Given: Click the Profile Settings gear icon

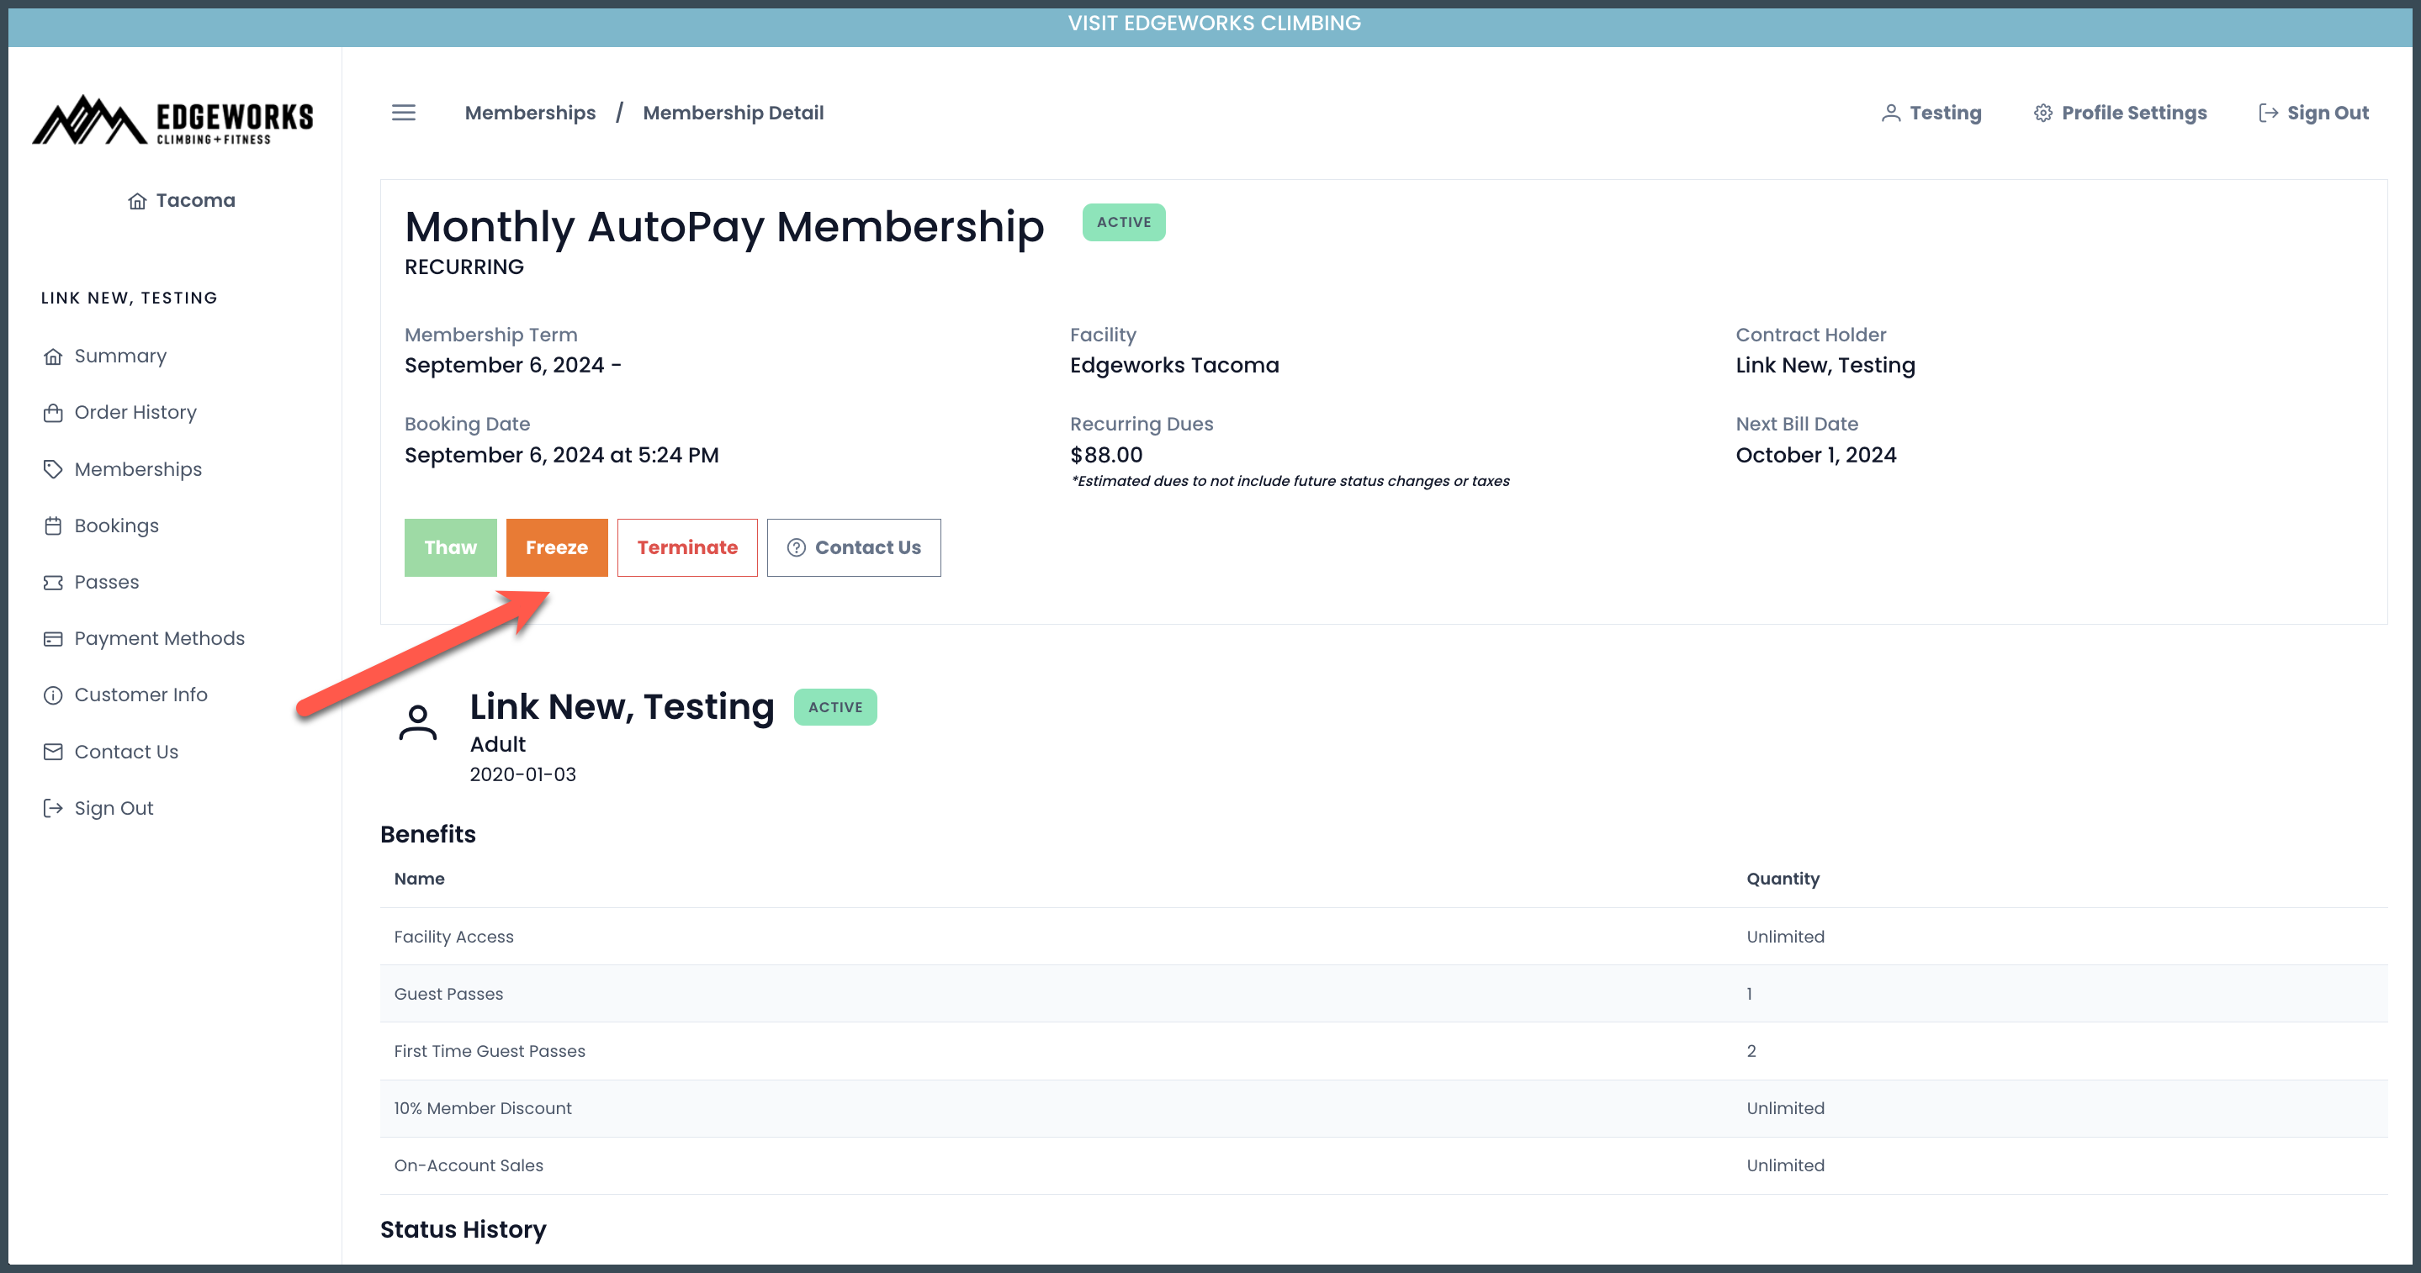Looking at the screenshot, I should tap(2042, 113).
